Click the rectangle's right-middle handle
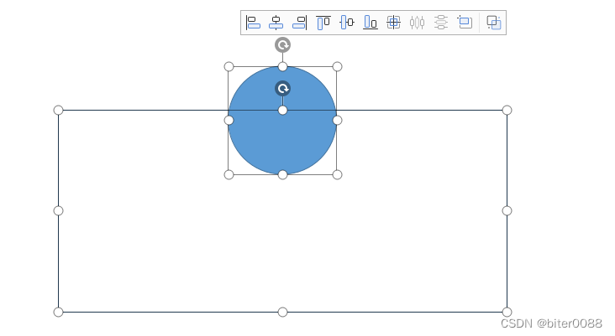 (507, 211)
